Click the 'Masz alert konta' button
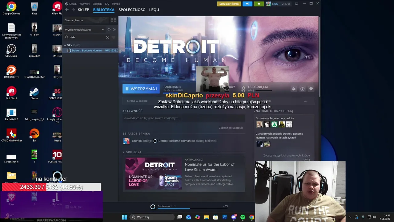Viewport: 394px width, 222px height. [x=229, y=4]
